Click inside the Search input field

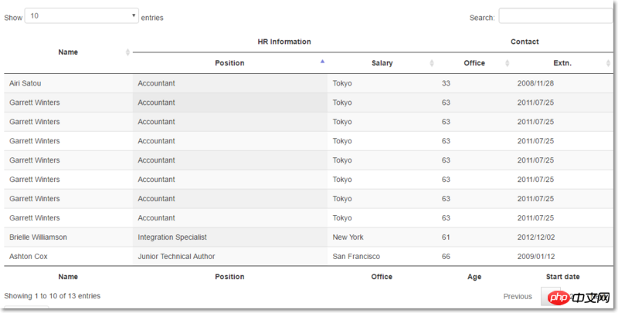click(x=555, y=15)
